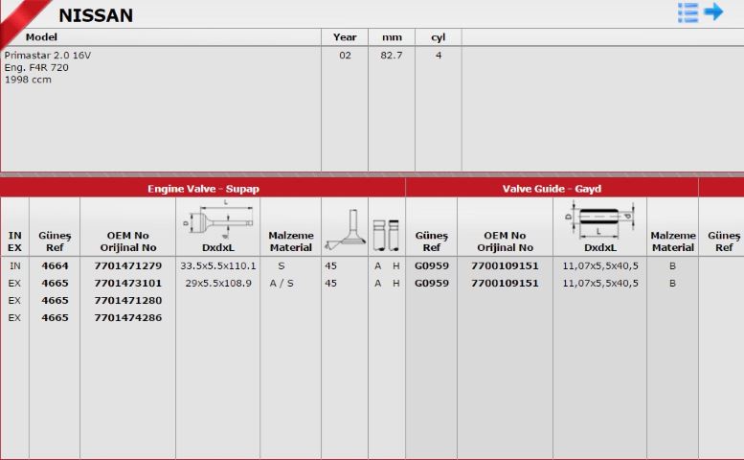Select OEM number 7701471279
This screenshot has width=744, height=460.
(x=128, y=265)
